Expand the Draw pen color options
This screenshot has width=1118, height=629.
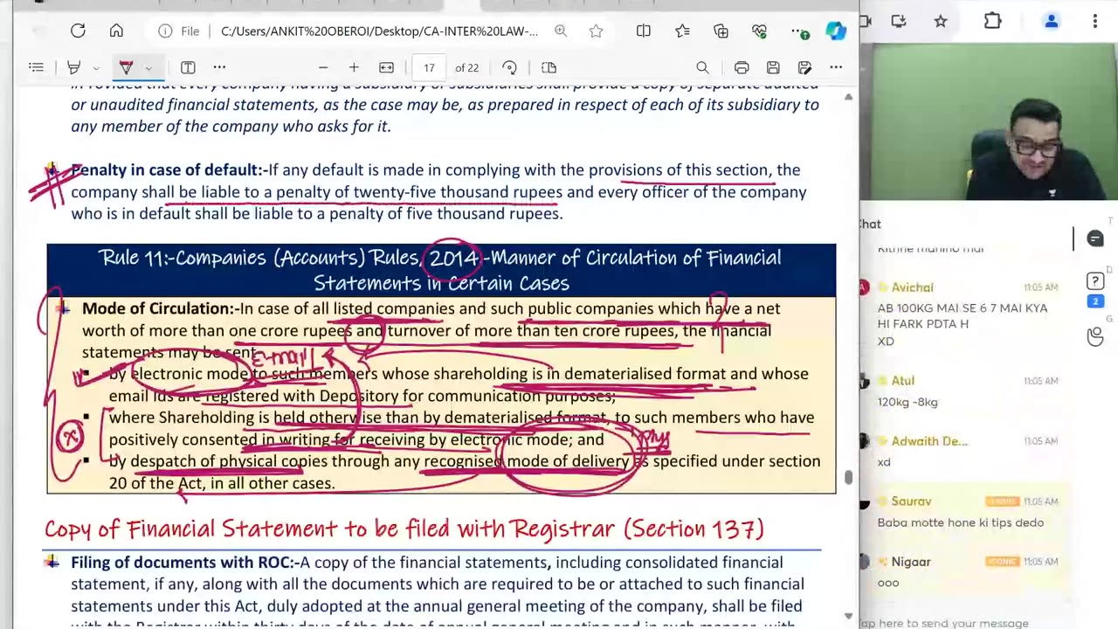tap(148, 68)
